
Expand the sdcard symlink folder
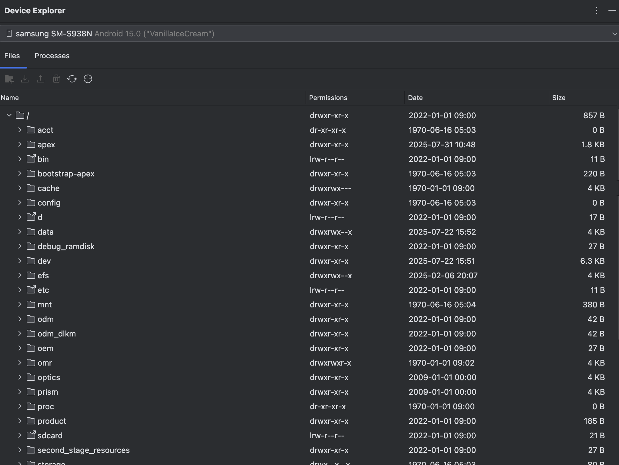click(x=20, y=436)
